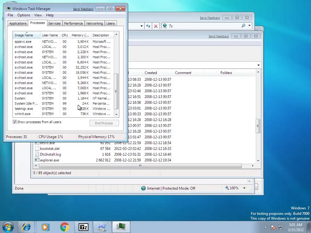Open the File menu in Task Manager

[10, 15]
